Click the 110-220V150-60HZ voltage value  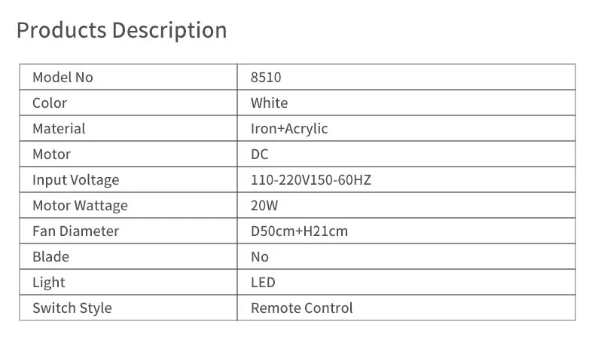click(x=310, y=180)
